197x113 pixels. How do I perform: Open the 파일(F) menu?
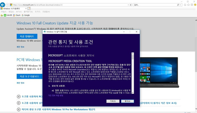[x=4, y=12]
